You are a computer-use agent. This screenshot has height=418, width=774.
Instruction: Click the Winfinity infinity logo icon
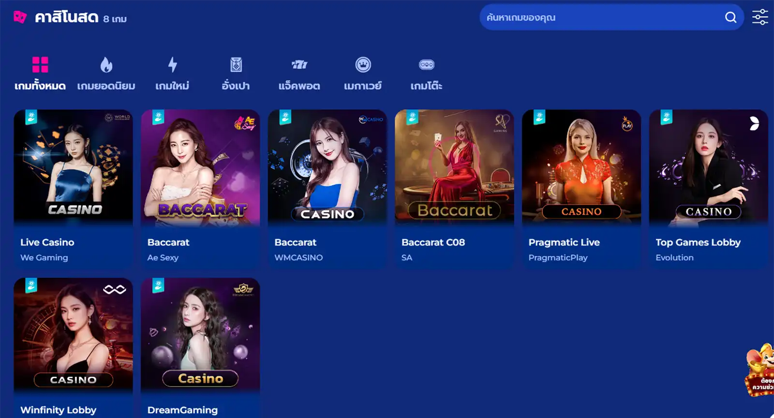click(115, 289)
